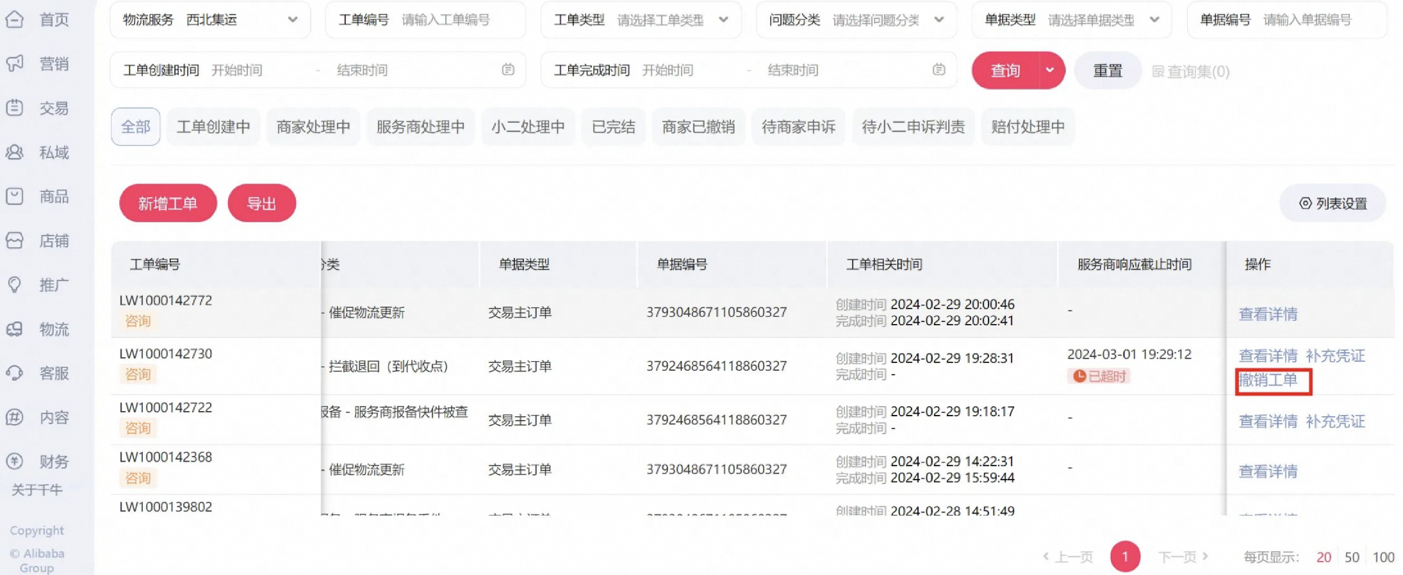The height and width of the screenshot is (575, 1403).
Task: Select the 待商家申诉 tab
Action: click(798, 127)
